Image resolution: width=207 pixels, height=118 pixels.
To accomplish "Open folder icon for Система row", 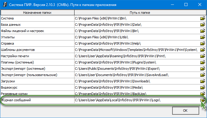I will point(202,18).
